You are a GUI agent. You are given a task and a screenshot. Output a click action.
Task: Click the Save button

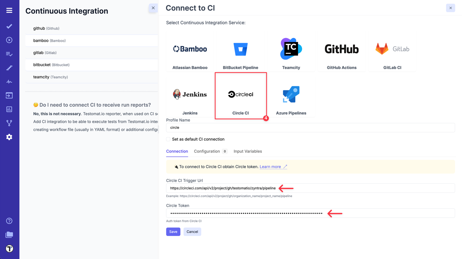(x=173, y=232)
